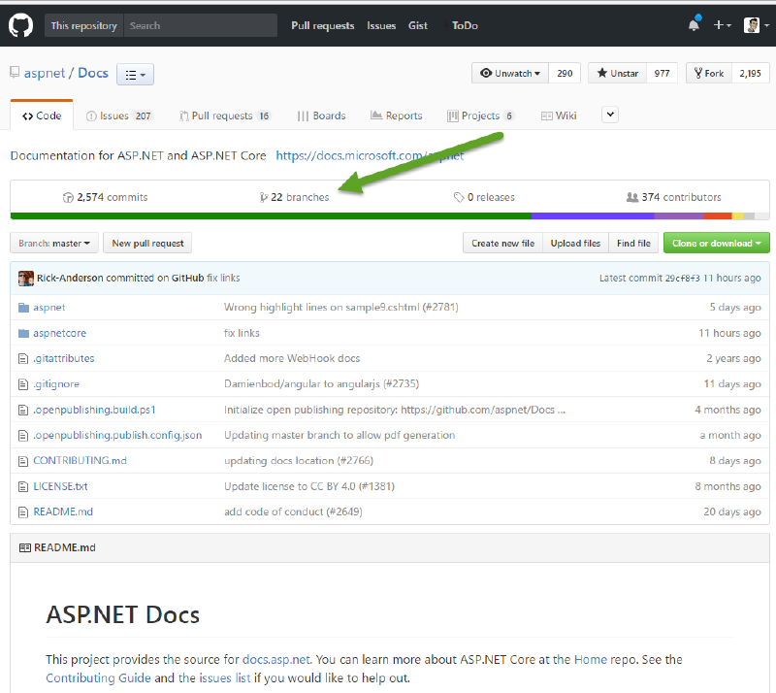Unstar the repository

(x=617, y=74)
